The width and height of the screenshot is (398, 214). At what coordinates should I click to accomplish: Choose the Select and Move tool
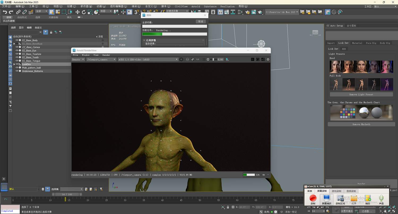coord(77,12)
